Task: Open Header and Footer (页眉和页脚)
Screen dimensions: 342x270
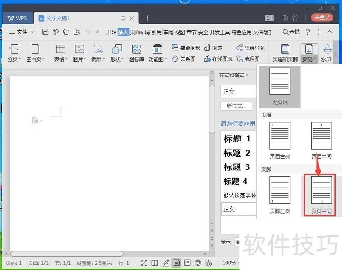Action: click(285, 53)
